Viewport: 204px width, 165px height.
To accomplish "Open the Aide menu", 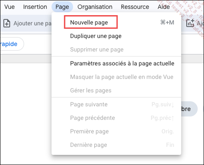I will pyautogui.click(x=163, y=7).
